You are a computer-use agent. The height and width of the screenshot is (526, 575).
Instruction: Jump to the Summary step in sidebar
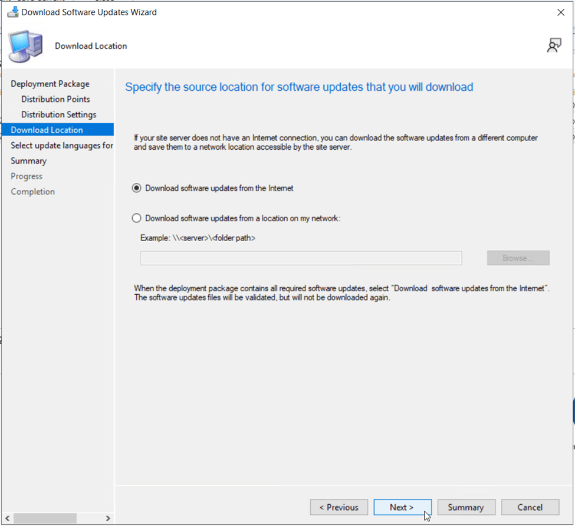(28, 160)
